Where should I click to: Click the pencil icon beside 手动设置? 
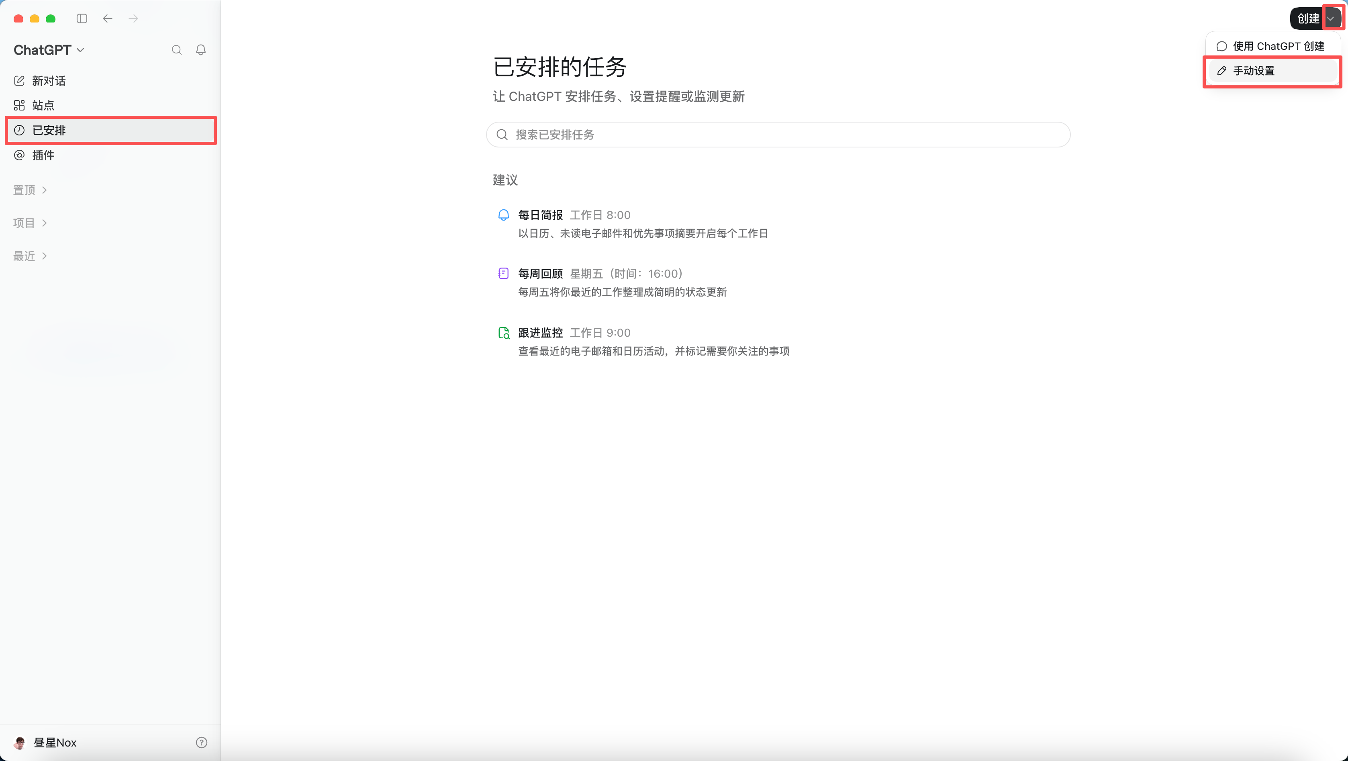(1222, 71)
